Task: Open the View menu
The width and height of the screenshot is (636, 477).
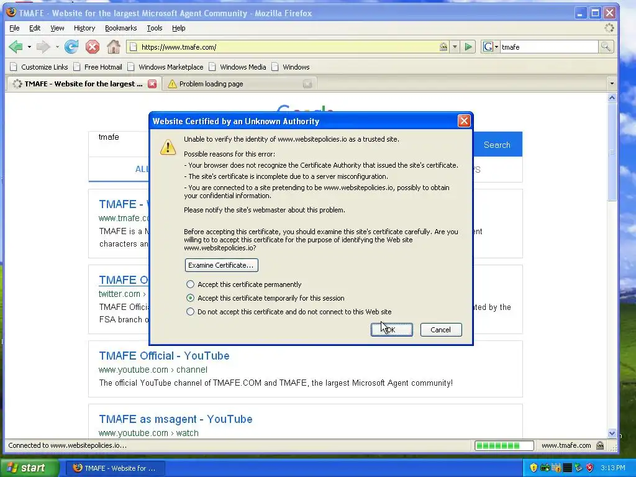Action: (x=57, y=28)
